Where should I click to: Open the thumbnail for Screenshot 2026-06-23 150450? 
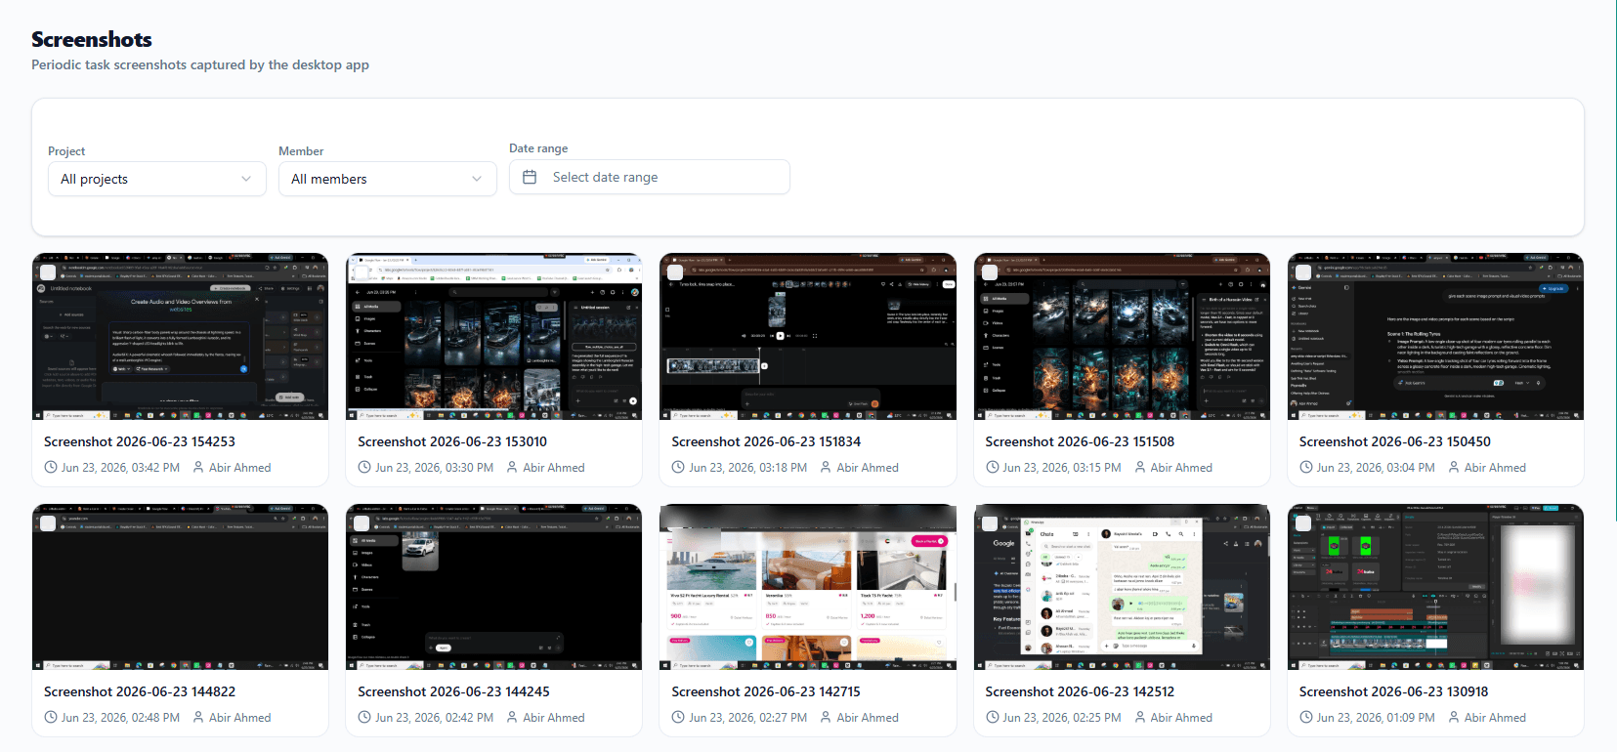1435,337
